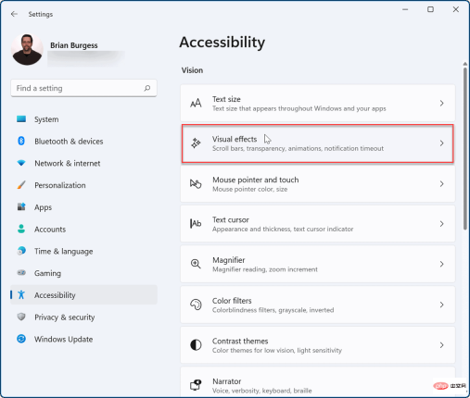Click the Time & language globe icon
Viewport: 470px width, 398px height.
coord(21,251)
